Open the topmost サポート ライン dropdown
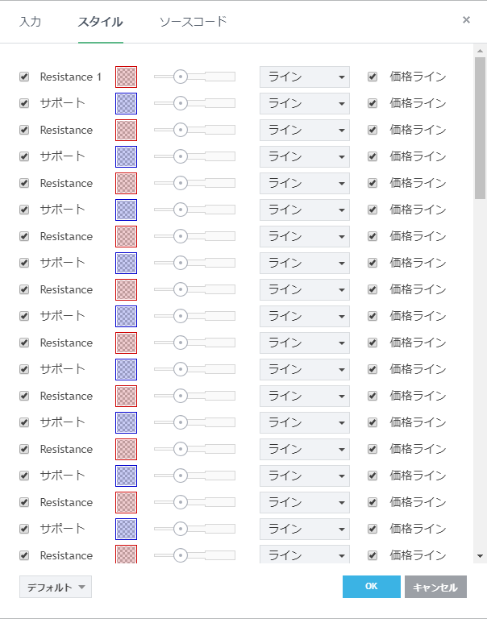 (x=304, y=104)
